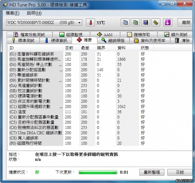
Task: Select row (0C) 硬碟電源計數
Action: [x=81, y=96]
